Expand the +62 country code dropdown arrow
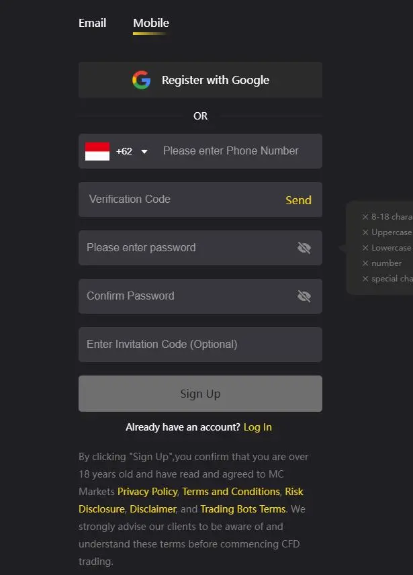The height and width of the screenshot is (575, 413). click(x=144, y=151)
